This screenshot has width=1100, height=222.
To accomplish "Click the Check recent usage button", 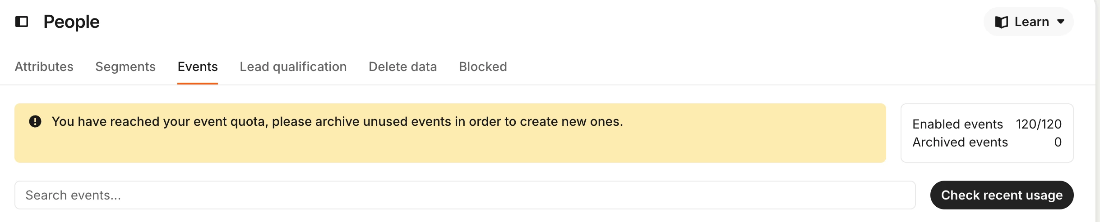I will coord(1002,195).
